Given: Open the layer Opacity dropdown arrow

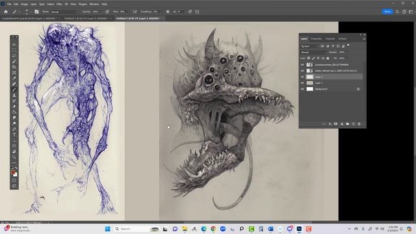Looking at the screenshot, I should click(x=347, y=52).
